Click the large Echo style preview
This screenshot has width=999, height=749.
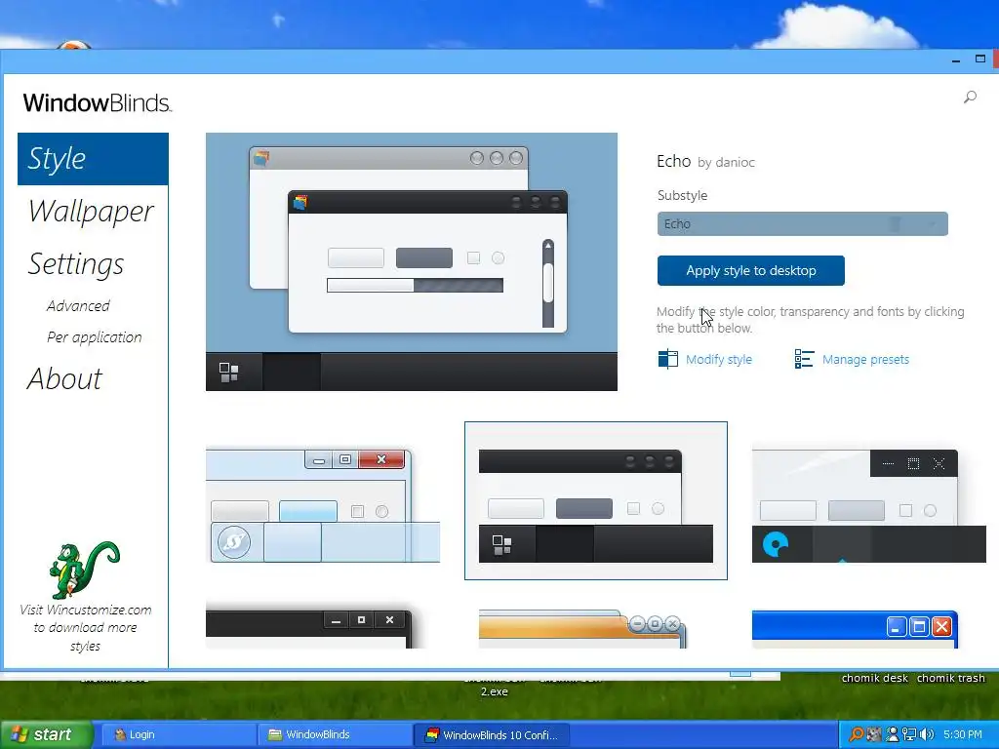tap(412, 261)
